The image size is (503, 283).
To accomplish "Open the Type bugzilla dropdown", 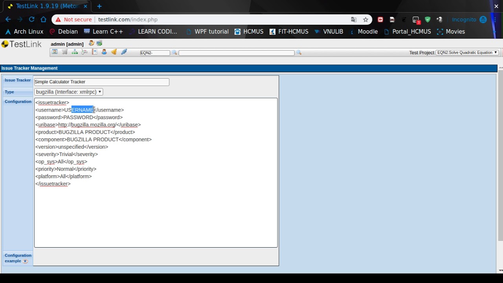I will click(x=69, y=92).
